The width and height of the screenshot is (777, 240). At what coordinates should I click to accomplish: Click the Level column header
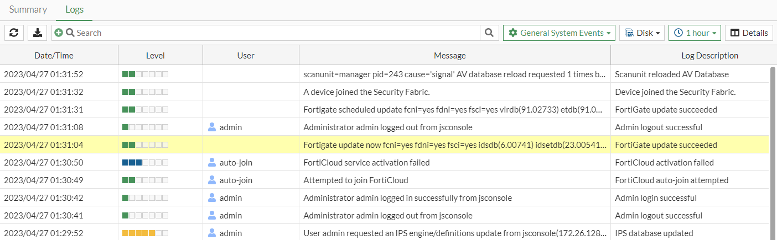point(155,56)
